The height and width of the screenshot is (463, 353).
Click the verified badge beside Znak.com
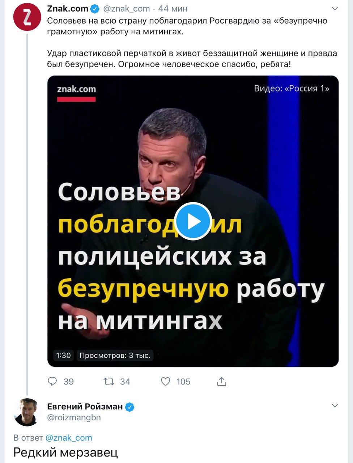coord(95,9)
